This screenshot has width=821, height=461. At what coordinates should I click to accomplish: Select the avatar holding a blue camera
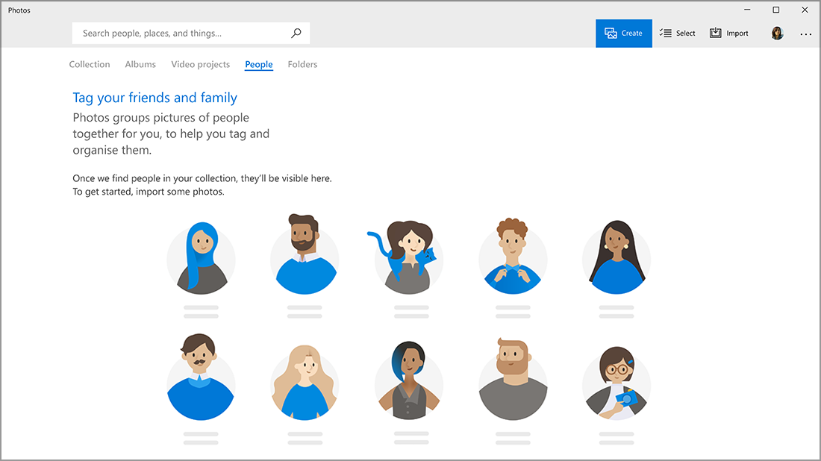[x=616, y=380]
